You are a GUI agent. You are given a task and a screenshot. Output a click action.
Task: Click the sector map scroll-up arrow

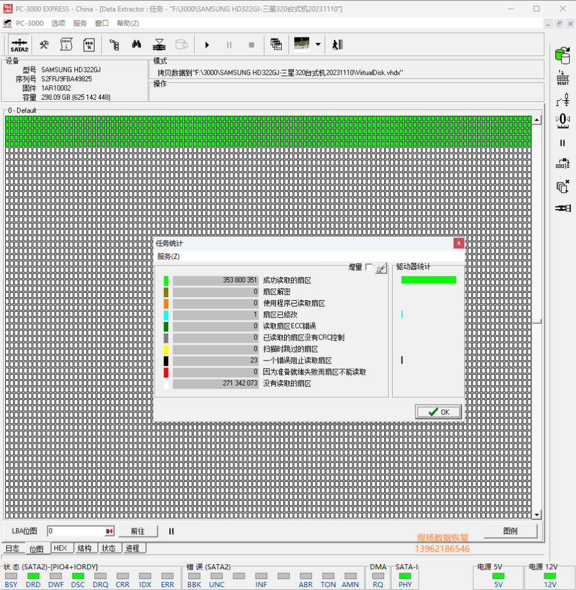tap(537, 120)
